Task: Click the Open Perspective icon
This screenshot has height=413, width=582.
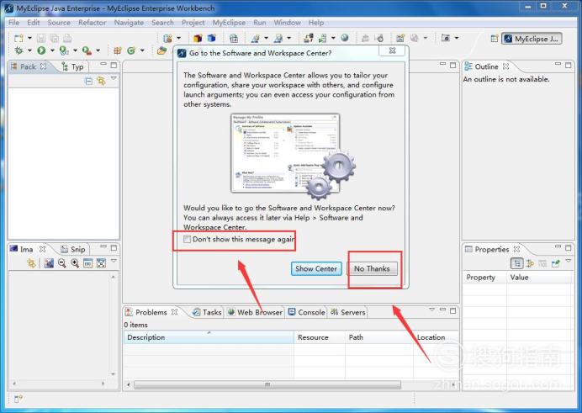Action: point(494,39)
